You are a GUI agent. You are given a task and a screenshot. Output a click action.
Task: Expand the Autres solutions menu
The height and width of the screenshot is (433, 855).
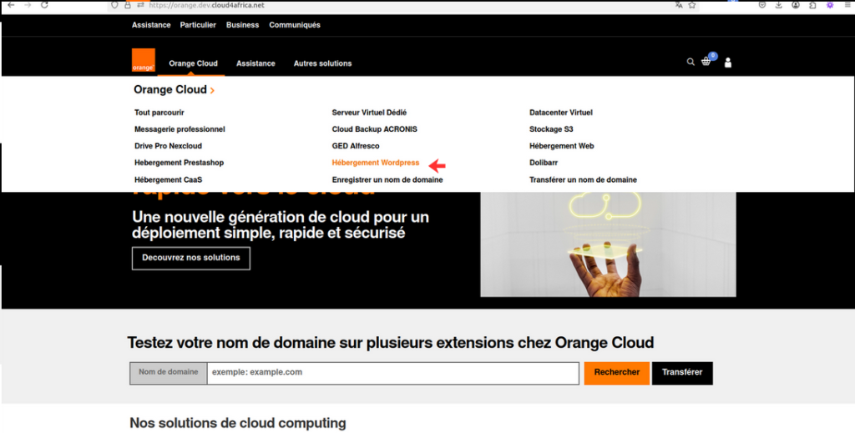coord(322,63)
